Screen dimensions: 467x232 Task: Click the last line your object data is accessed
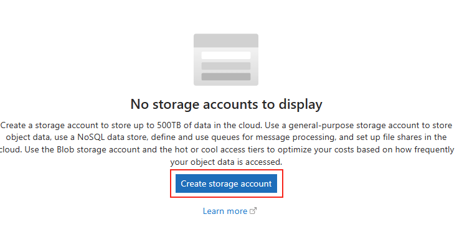[226, 162]
